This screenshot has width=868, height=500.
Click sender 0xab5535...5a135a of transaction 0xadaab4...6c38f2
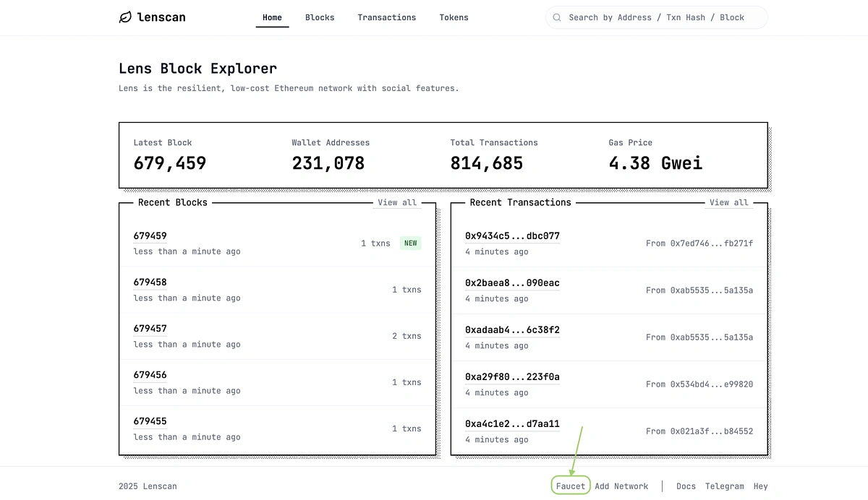[712, 337]
